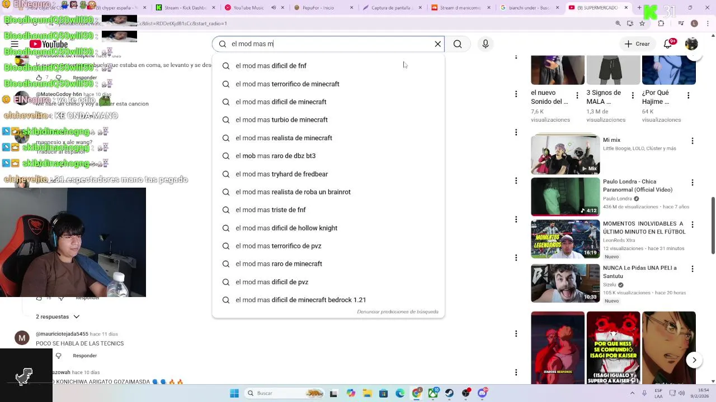Open the Crear button

coord(637,44)
